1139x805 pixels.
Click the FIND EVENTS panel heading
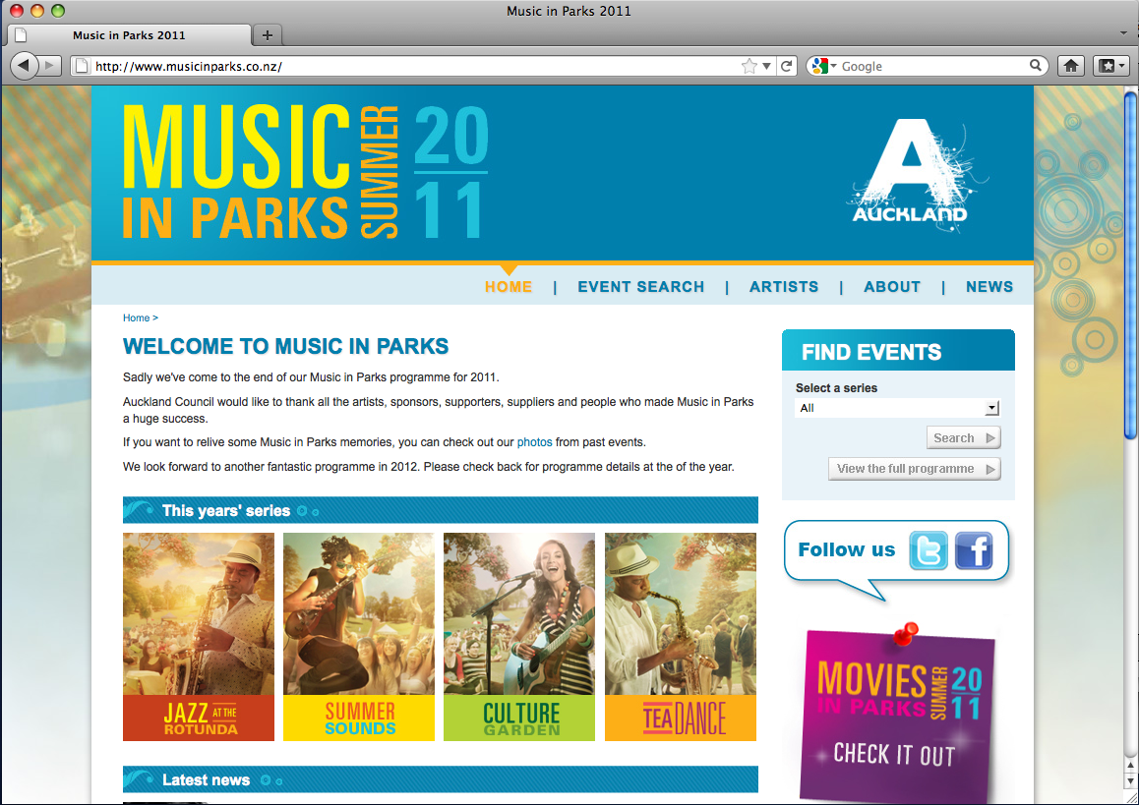pyautogui.click(x=870, y=352)
